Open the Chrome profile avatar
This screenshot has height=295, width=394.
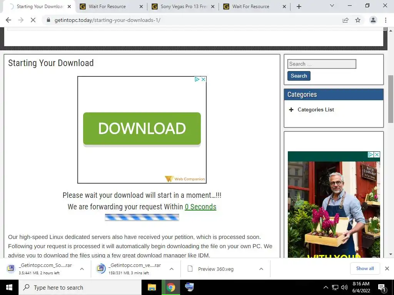tap(373, 20)
